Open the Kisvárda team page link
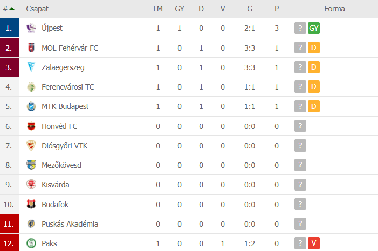 [56, 185]
